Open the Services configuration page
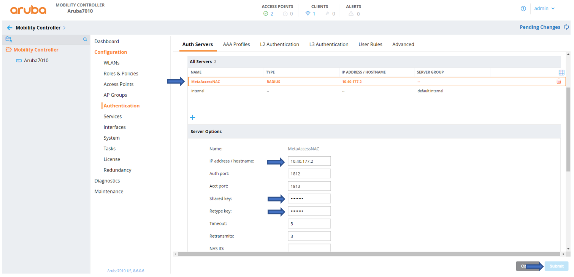Image resolution: width=574 pixels, height=277 pixels. 113,116
